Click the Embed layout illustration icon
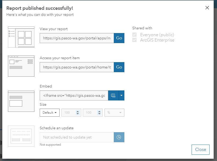217x161 pixels. point(21,101)
